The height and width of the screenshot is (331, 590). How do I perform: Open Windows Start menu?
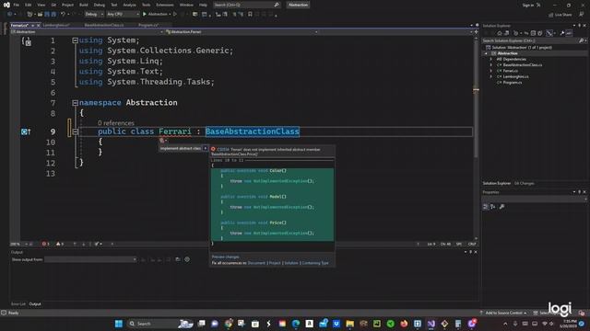point(119,324)
